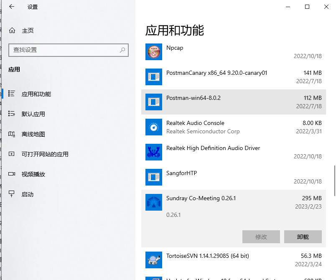The width and height of the screenshot is (336, 280).
Task: Select Video playback (视频播放) settings
Action: click(x=33, y=174)
